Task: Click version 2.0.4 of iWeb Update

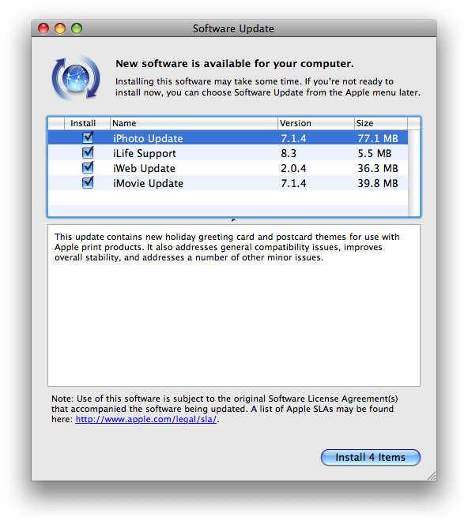Action: pos(293,168)
